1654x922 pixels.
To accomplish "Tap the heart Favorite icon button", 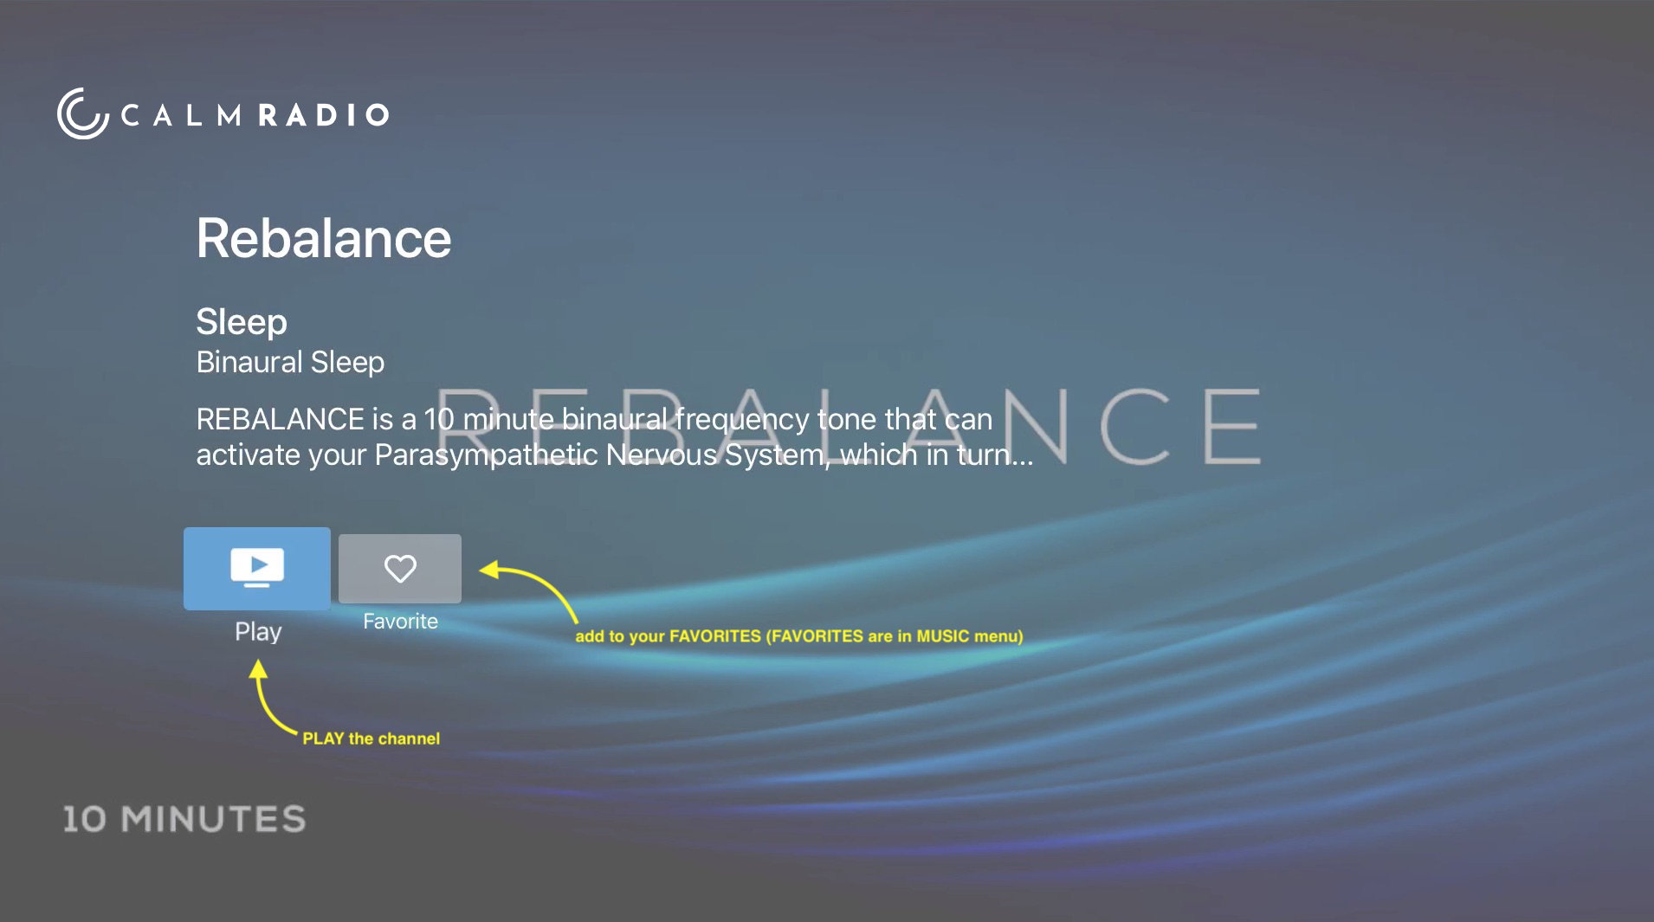I will tap(399, 569).
